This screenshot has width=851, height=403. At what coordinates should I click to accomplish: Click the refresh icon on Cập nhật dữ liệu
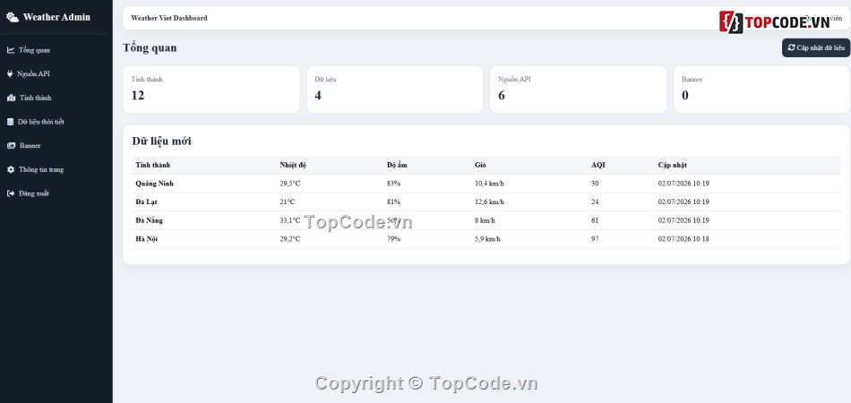(791, 47)
